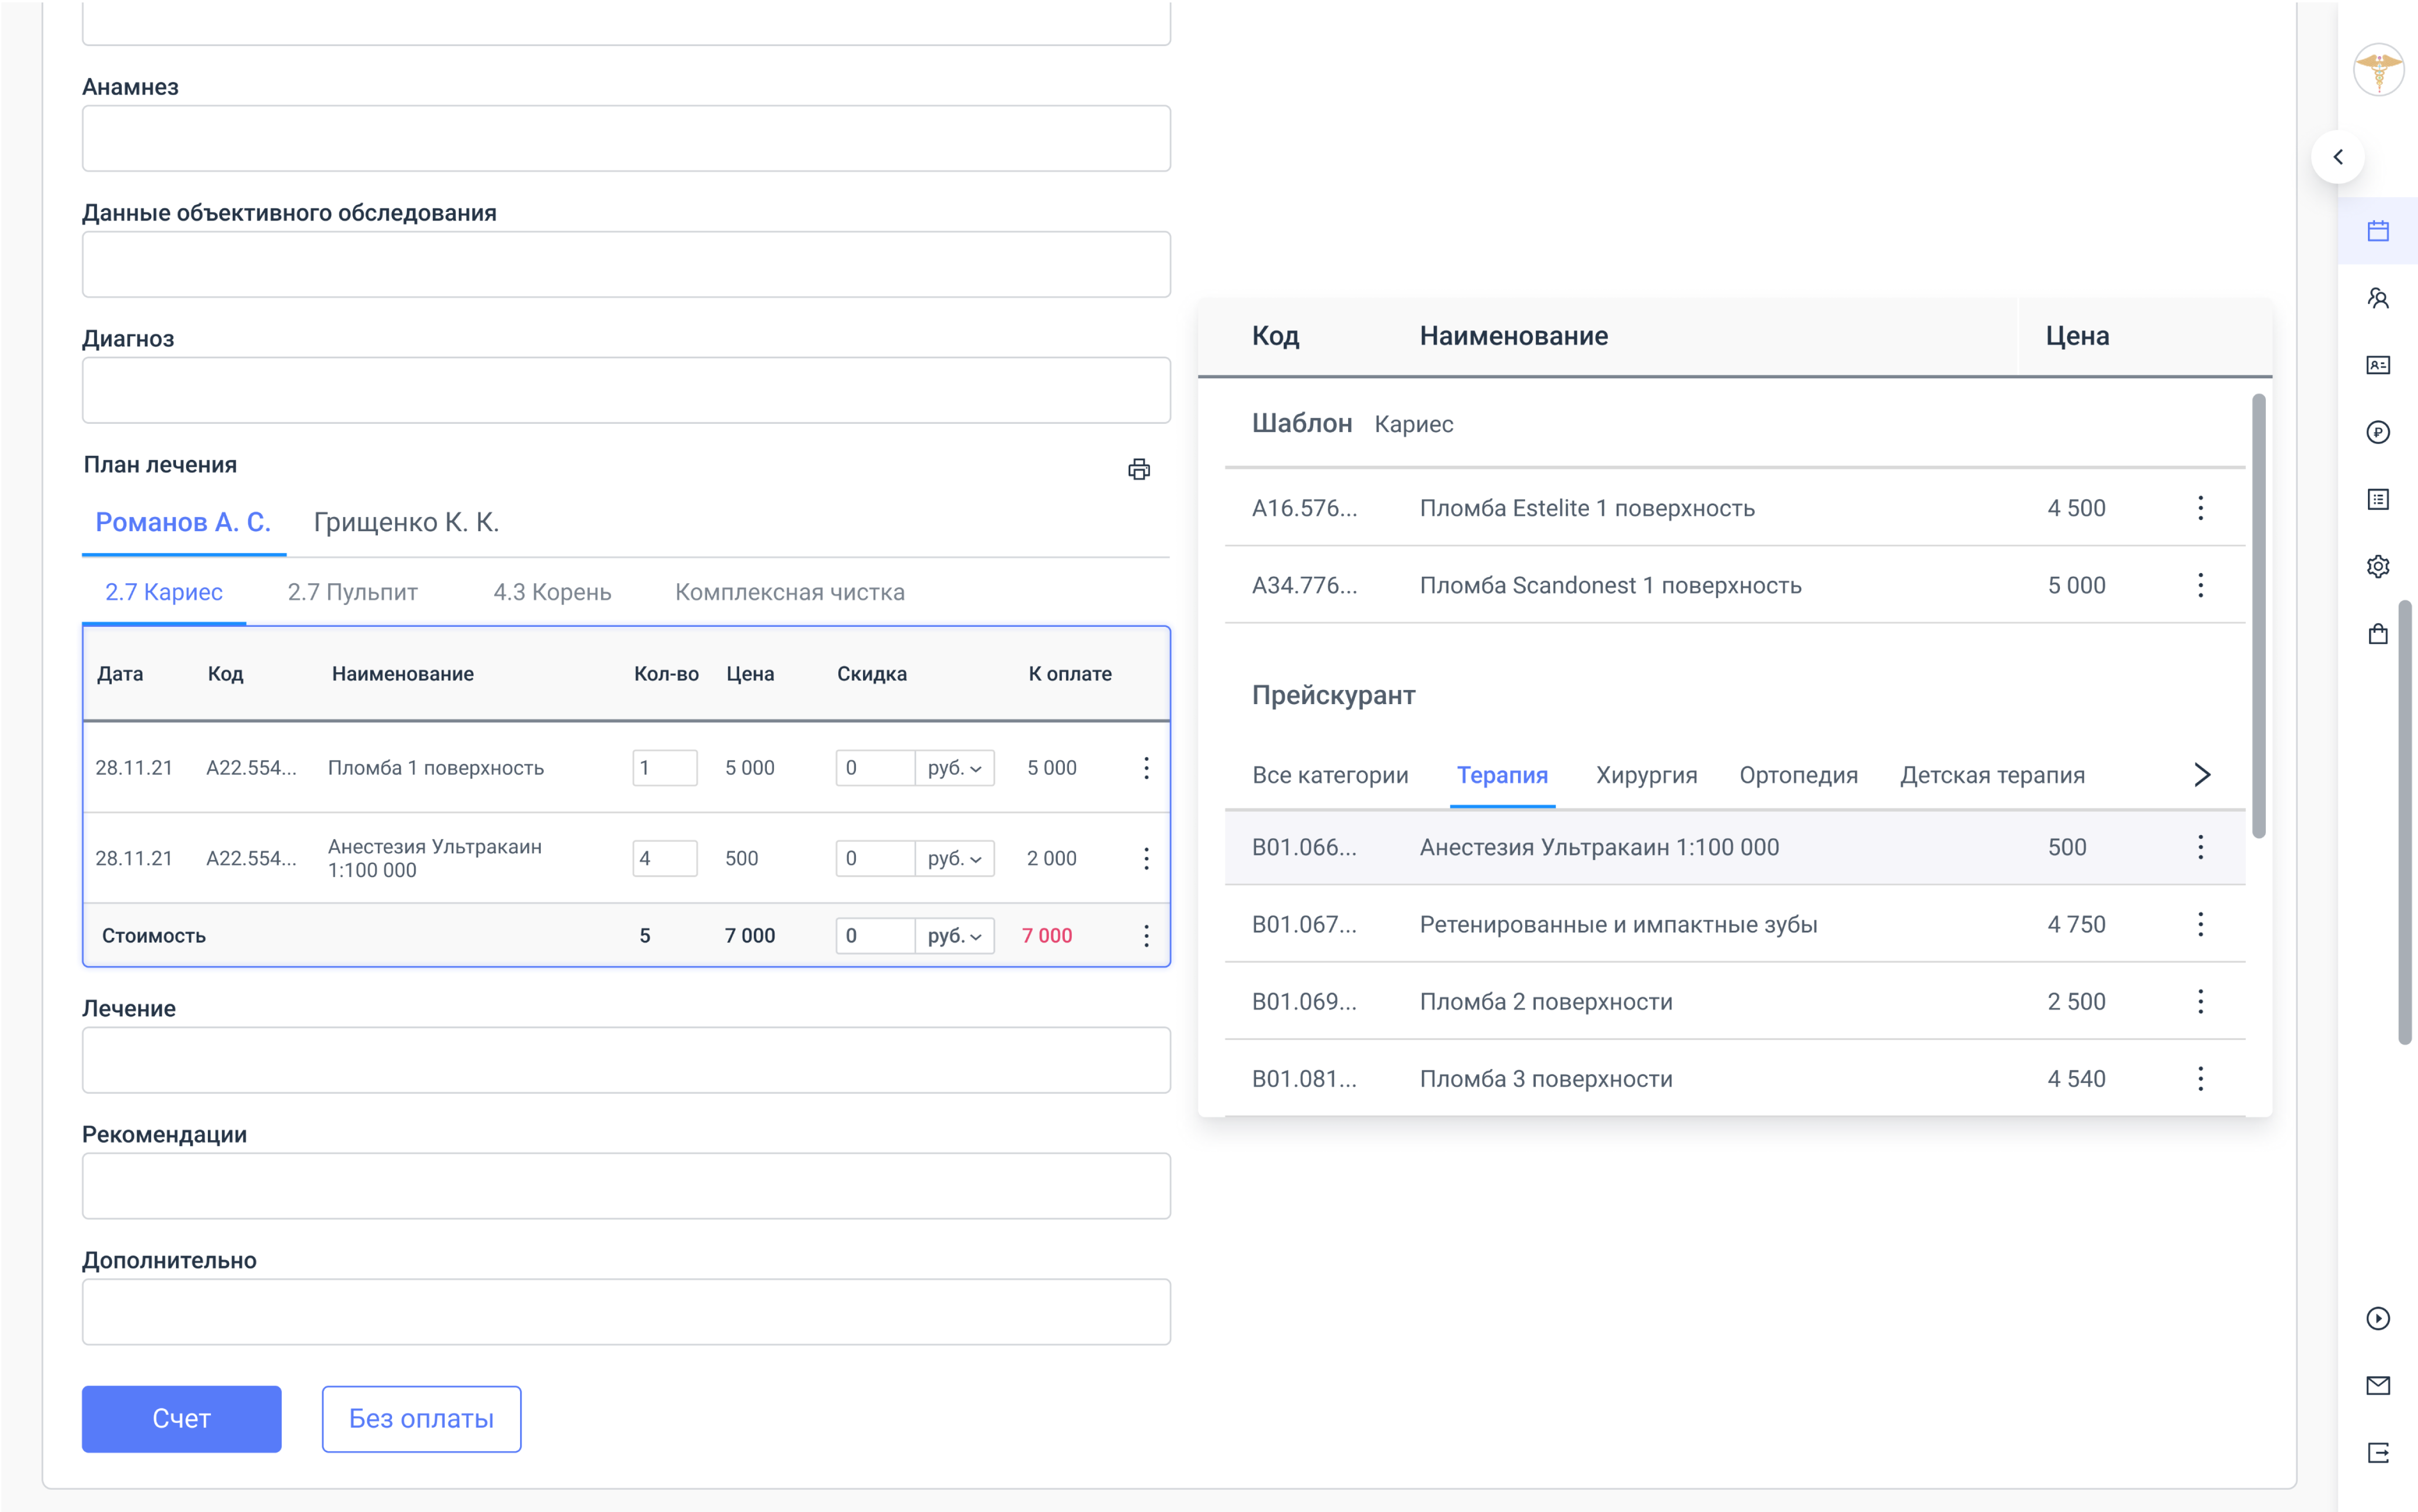Open the calendar icon in sidebar
This screenshot has height=1512, width=2418.
tap(2377, 231)
